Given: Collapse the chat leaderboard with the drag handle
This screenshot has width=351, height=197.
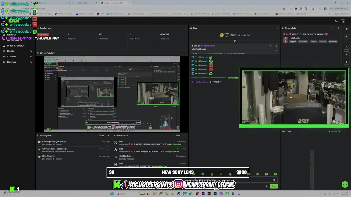Looking at the screenshot, I should pyautogui.click(x=234, y=41).
